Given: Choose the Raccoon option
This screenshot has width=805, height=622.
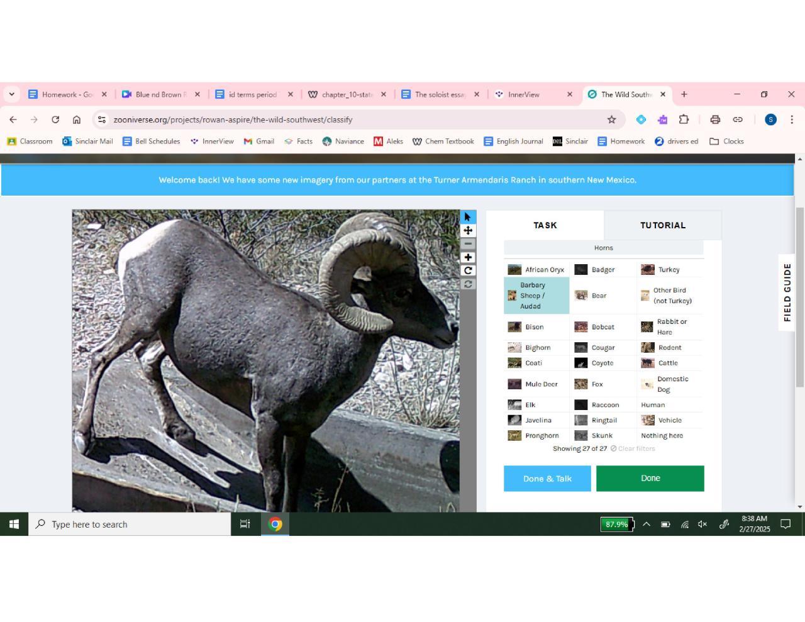Looking at the screenshot, I should (603, 405).
